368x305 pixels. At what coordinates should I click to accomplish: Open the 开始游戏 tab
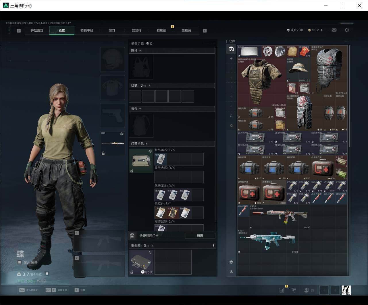tap(37, 30)
